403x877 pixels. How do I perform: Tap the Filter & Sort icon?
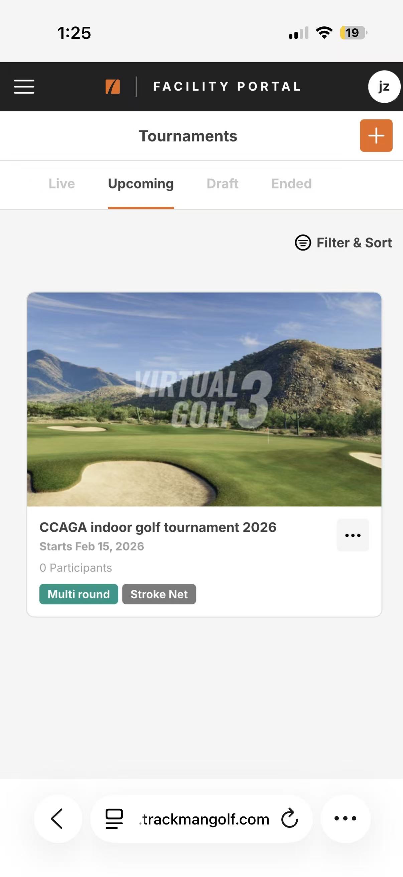tap(303, 243)
